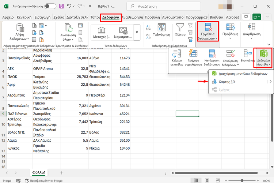
Task: Click the Γρήγορη συμπλήρωση flash fill icon
Action: (x=193, y=58)
